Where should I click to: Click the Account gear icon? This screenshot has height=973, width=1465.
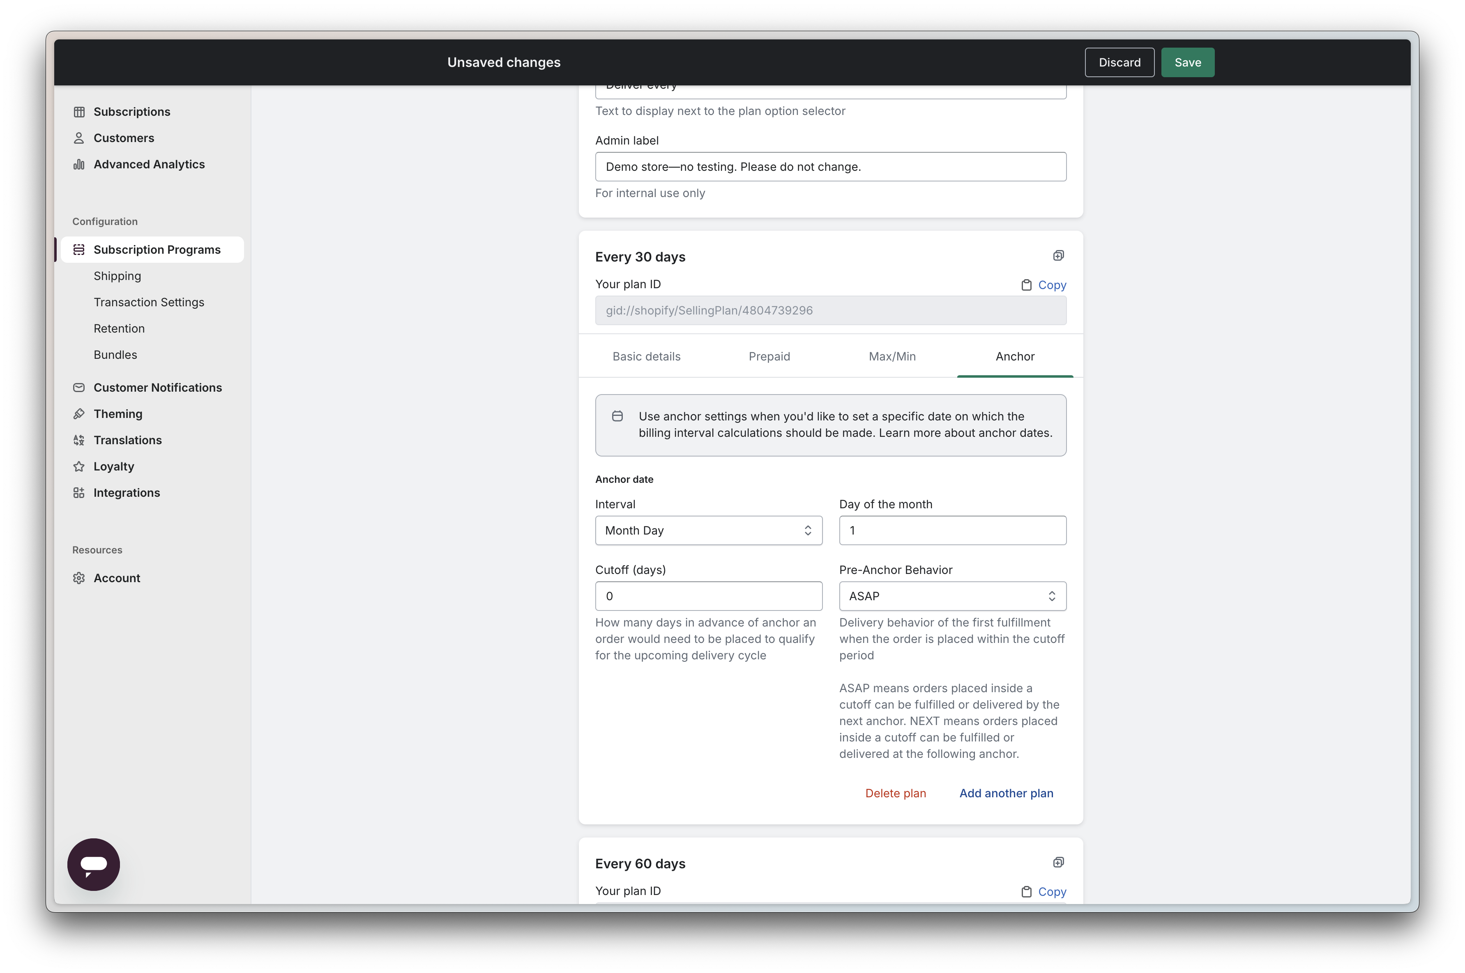click(x=79, y=578)
